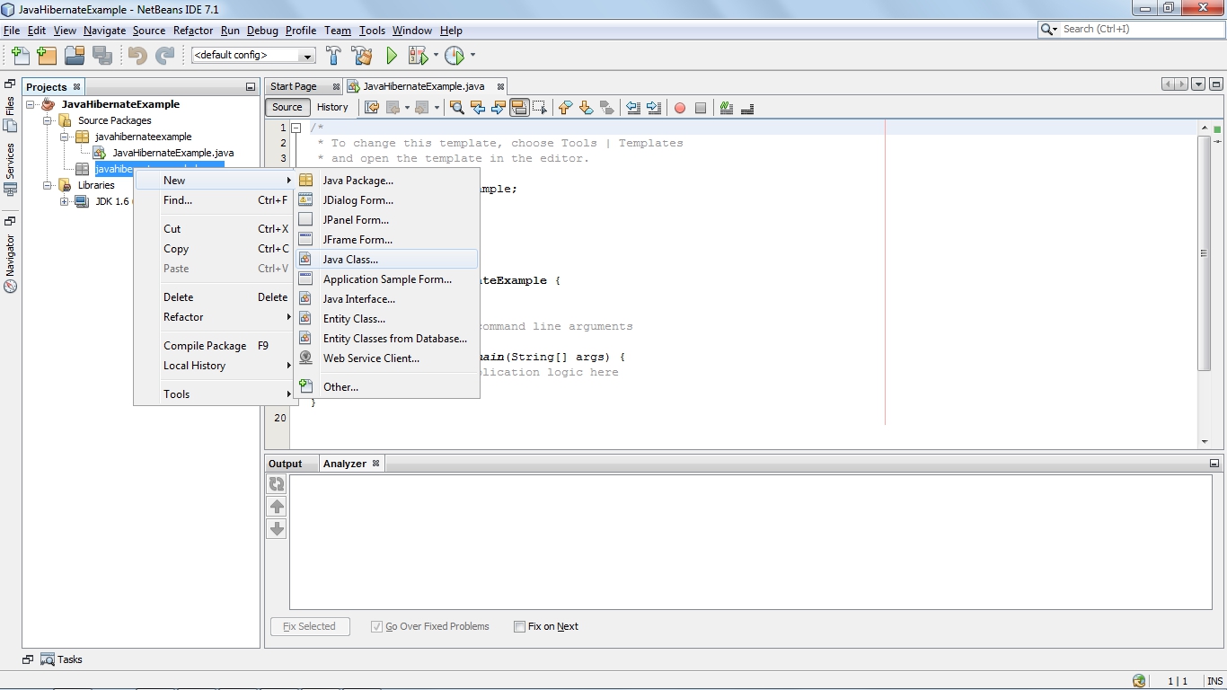Collapse Source Packages tree node
The width and height of the screenshot is (1227, 690).
click(48, 120)
